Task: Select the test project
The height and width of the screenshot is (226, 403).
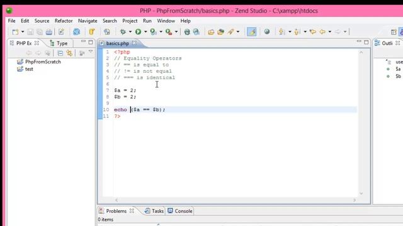Action: (x=29, y=69)
